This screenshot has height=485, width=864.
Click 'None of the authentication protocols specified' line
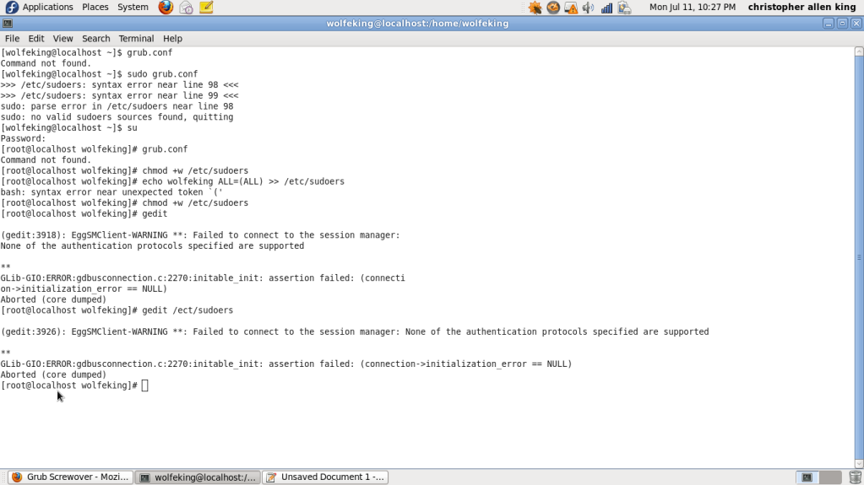click(152, 245)
